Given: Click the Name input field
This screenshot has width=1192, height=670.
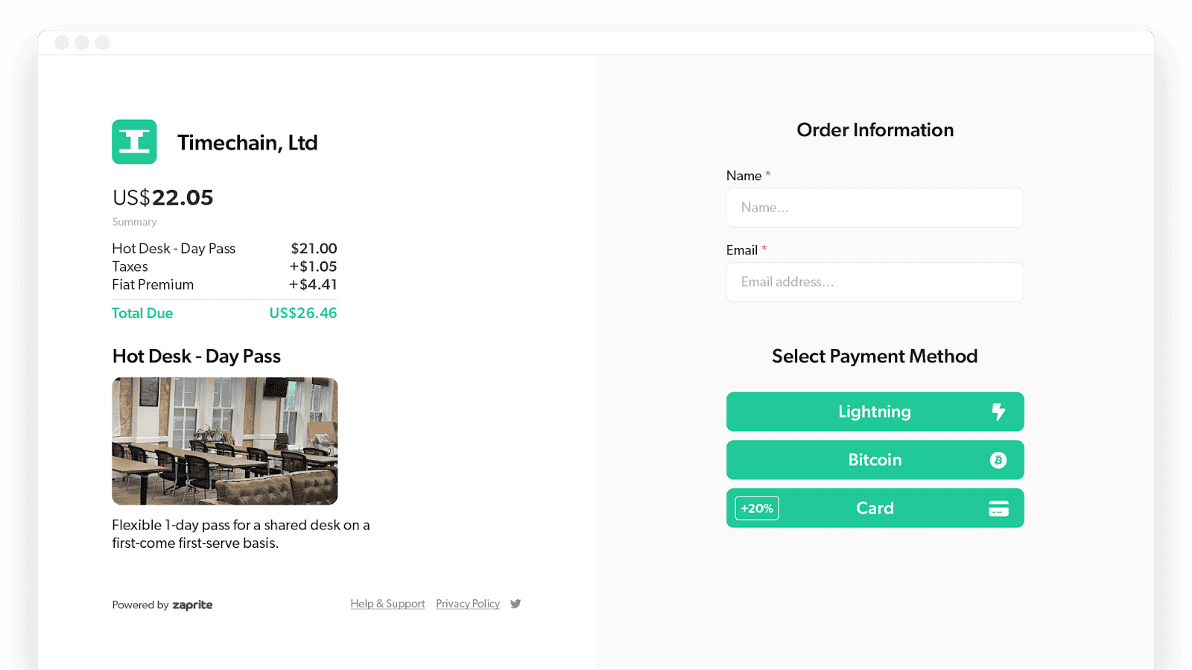Looking at the screenshot, I should (x=875, y=208).
